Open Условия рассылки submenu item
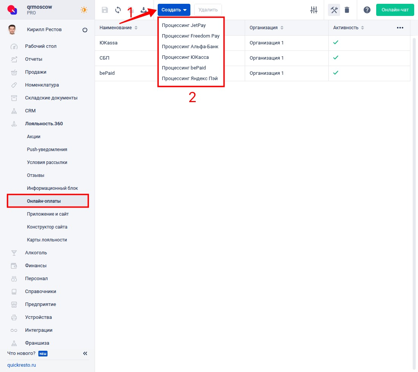This screenshot has width=418, height=372. [x=47, y=162]
